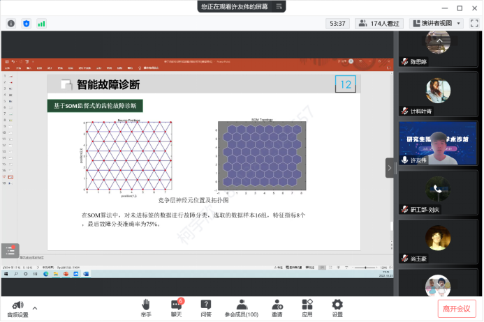This screenshot has width=484, height=322.
Task: Open the audio settings (音频设置) icon
Action: tap(18, 306)
